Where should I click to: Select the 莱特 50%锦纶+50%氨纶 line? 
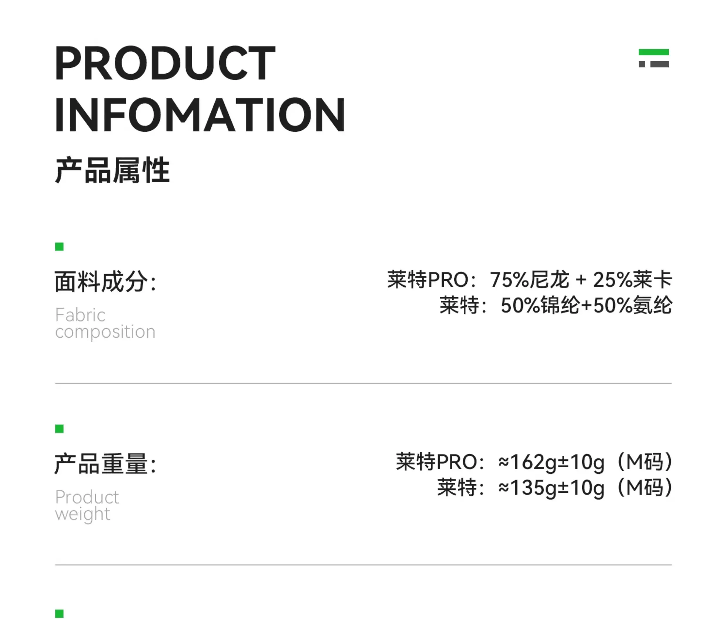pos(556,305)
